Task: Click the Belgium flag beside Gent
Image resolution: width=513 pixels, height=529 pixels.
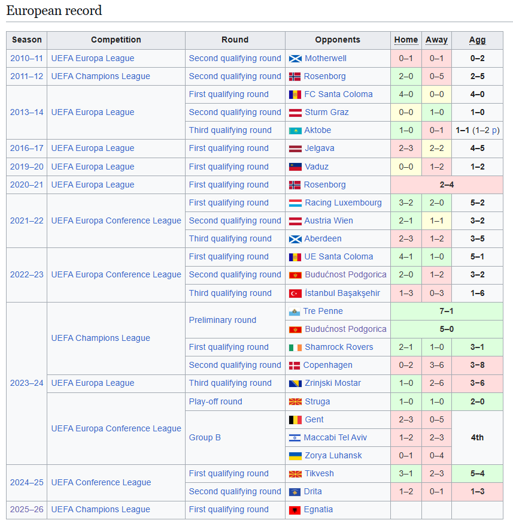Action: [295, 420]
